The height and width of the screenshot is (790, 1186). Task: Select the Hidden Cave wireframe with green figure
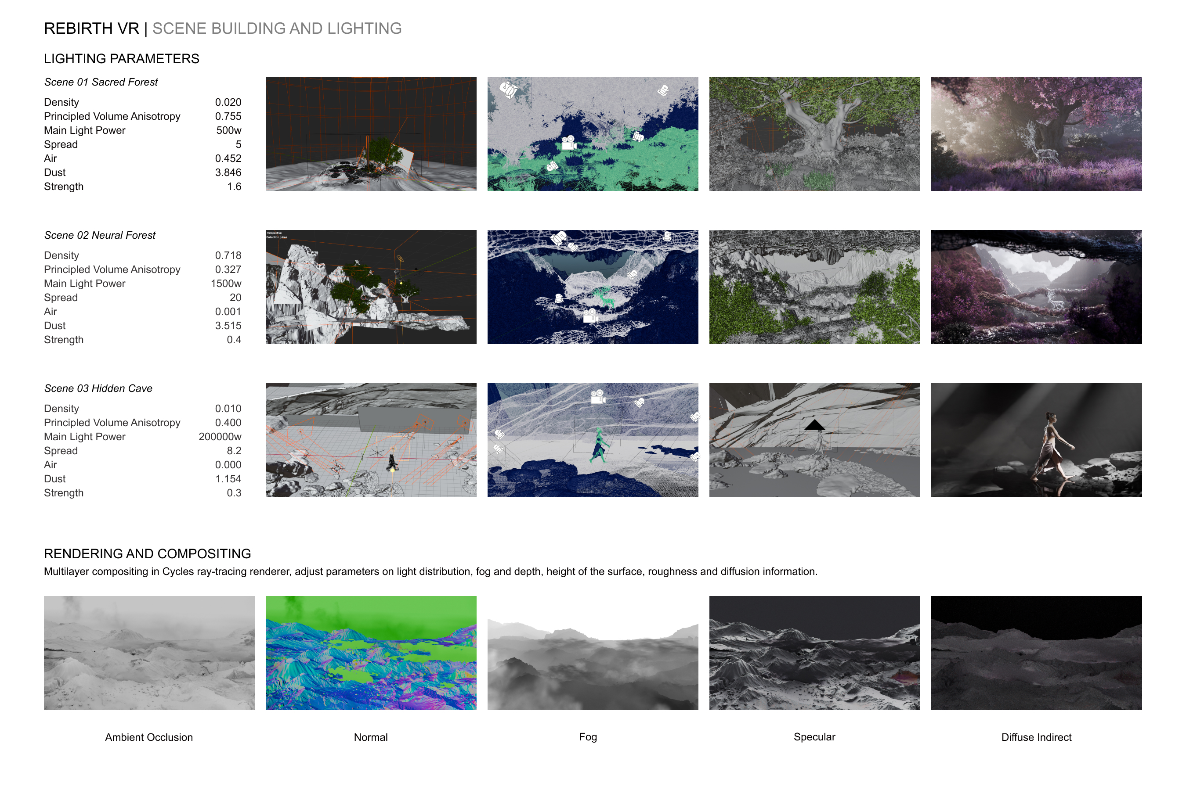(593, 440)
